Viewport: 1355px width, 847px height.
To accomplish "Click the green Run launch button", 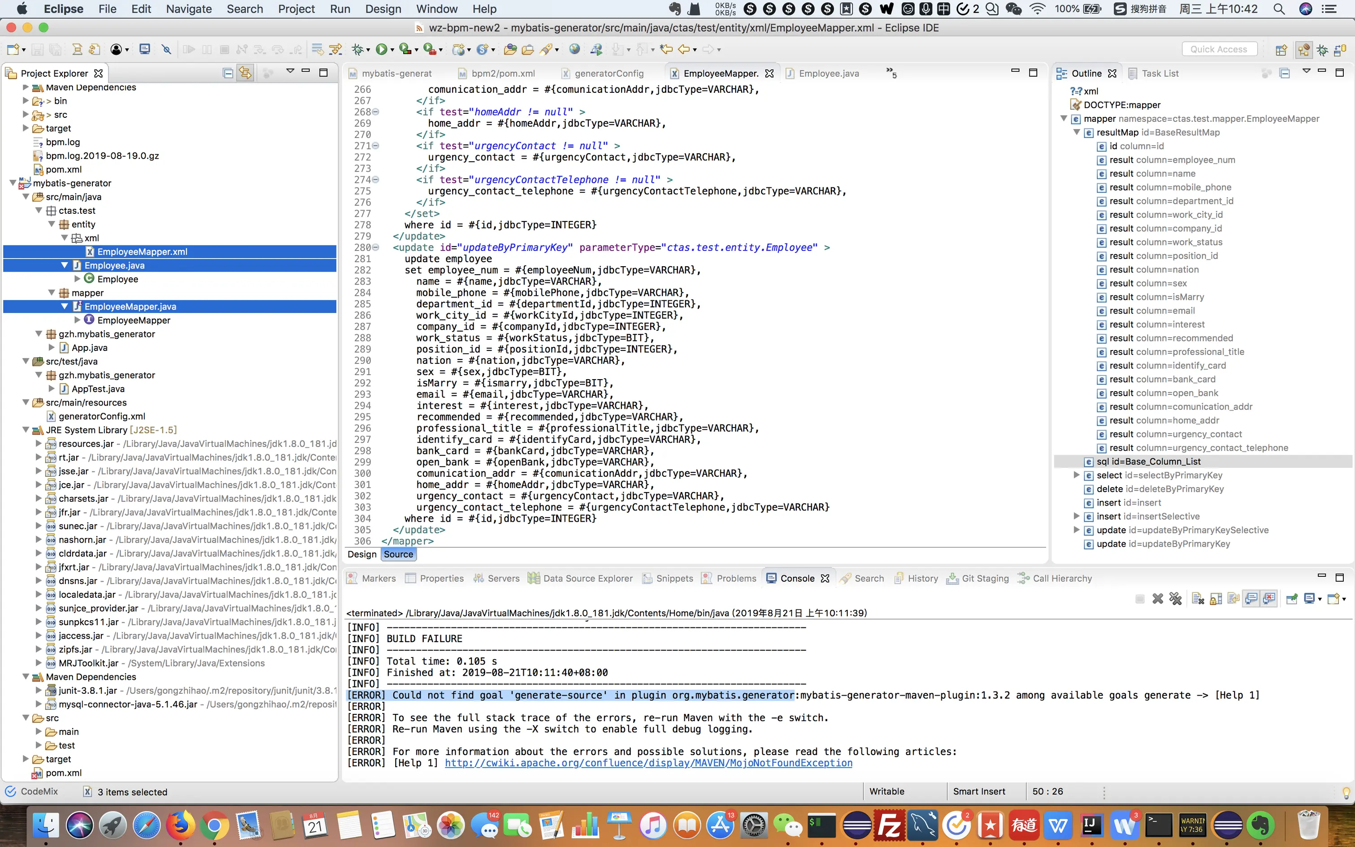I will (x=381, y=49).
